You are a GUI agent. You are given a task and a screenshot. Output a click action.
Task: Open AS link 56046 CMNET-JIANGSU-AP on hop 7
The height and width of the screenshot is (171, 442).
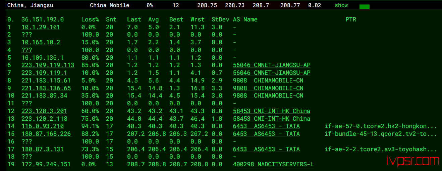click(272, 73)
